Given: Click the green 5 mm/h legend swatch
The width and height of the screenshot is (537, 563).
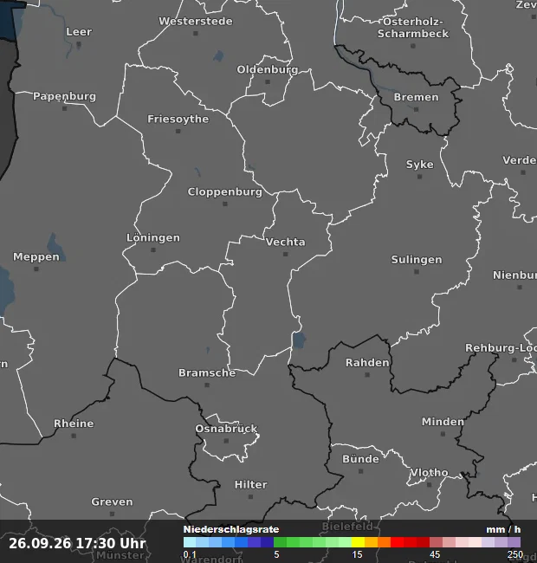Looking at the screenshot, I should [280, 542].
